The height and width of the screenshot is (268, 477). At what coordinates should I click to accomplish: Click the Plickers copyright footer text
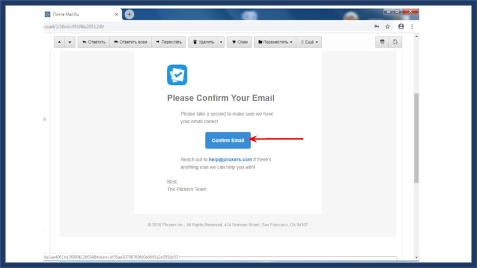click(228, 225)
